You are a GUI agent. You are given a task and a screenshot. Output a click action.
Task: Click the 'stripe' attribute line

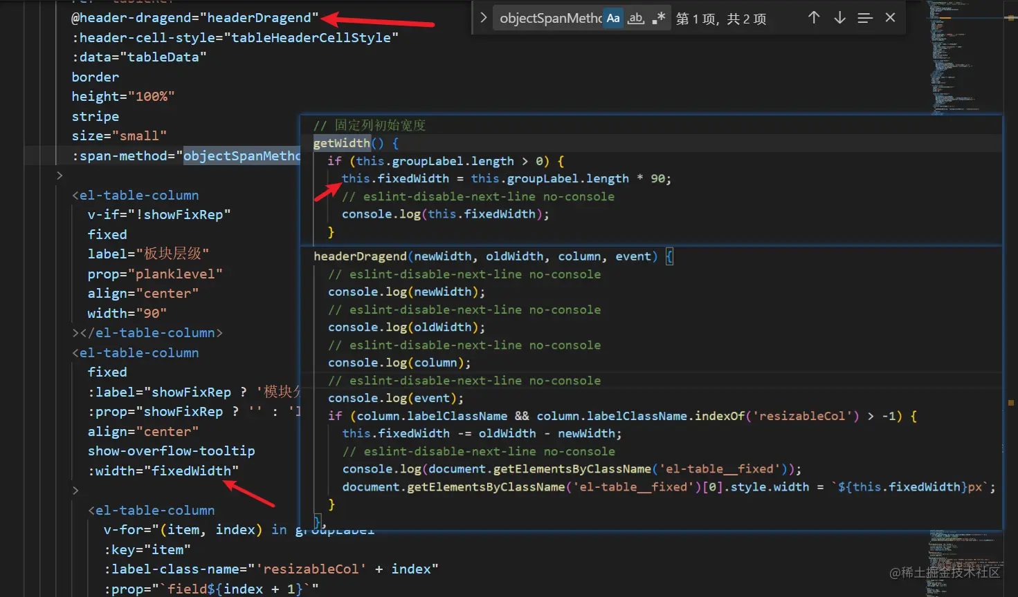(x=96, y=116)
